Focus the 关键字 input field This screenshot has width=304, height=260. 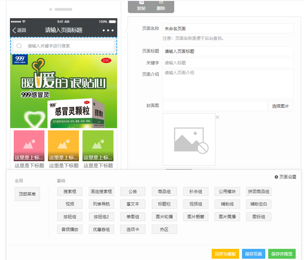tap(228, 63)
